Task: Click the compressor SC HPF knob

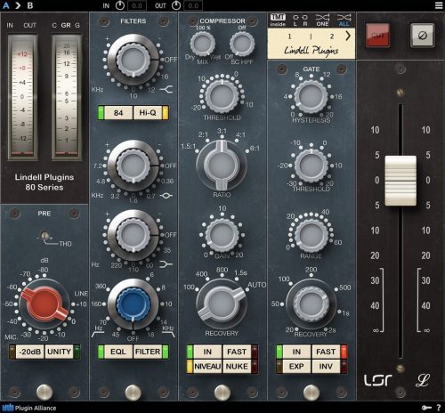Action: pos(242,45)
